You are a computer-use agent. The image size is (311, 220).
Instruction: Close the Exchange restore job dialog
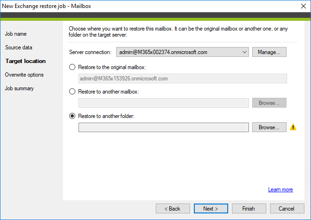(302, 6)
